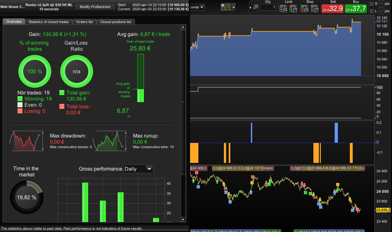The height and width of the screenshot is (232, 392).
Task: Click the Gain/Loss Ratio n/a ring
Action: click(76, 71)
